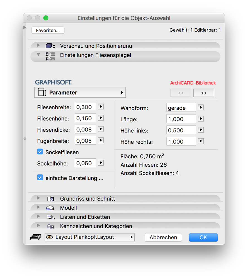Click the Vorschau und Positionierung 3D box icon
Viewport: 248px width, 278px height.
(x=50, y=46)
